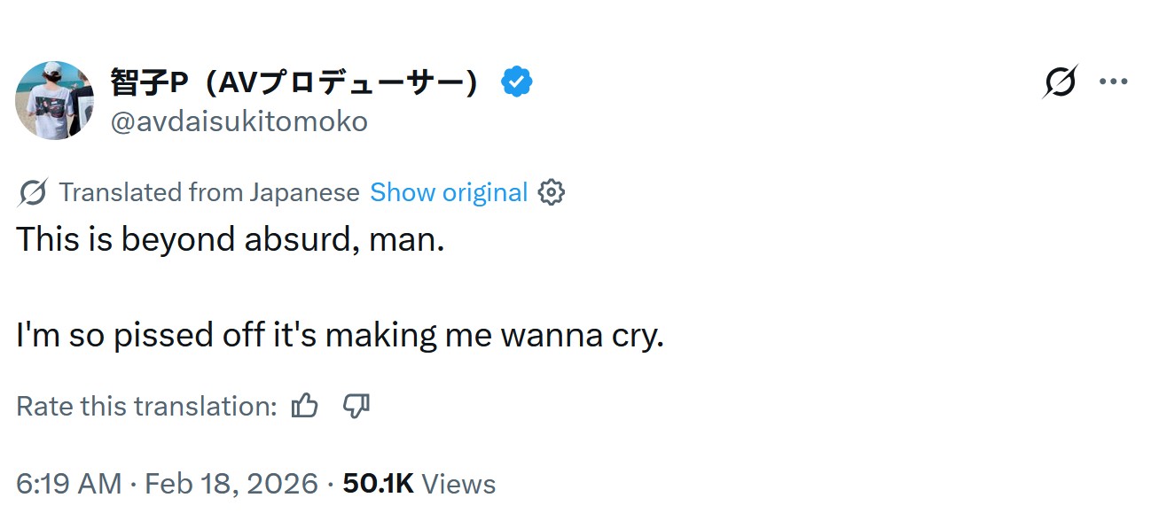Click the Translated from Japanese label
This screenshot has width=1151, height=521.
[x=209, y=192]
